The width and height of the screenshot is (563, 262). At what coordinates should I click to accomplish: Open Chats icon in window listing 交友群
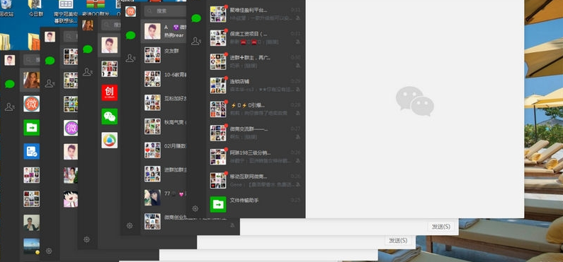pos(131,35)
